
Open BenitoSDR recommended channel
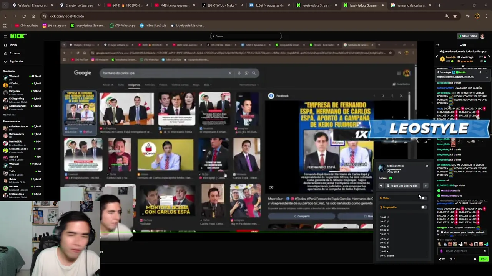pyautogui.click(x=23, y=142)
